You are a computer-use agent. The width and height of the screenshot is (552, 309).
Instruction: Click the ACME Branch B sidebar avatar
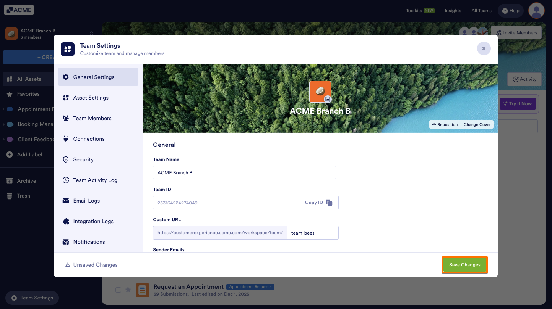point(11,34)
